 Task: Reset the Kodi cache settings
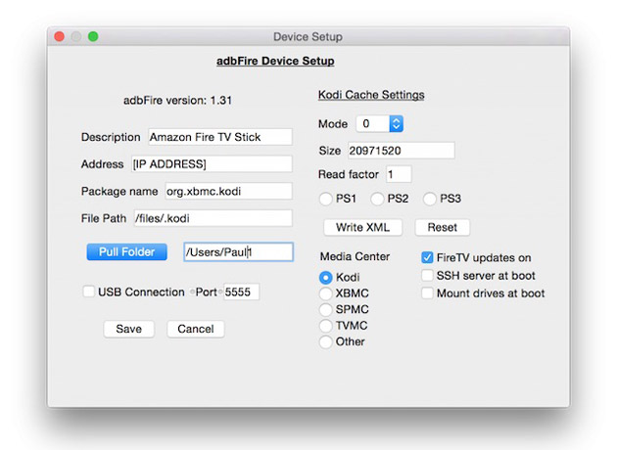click(443, 228)
